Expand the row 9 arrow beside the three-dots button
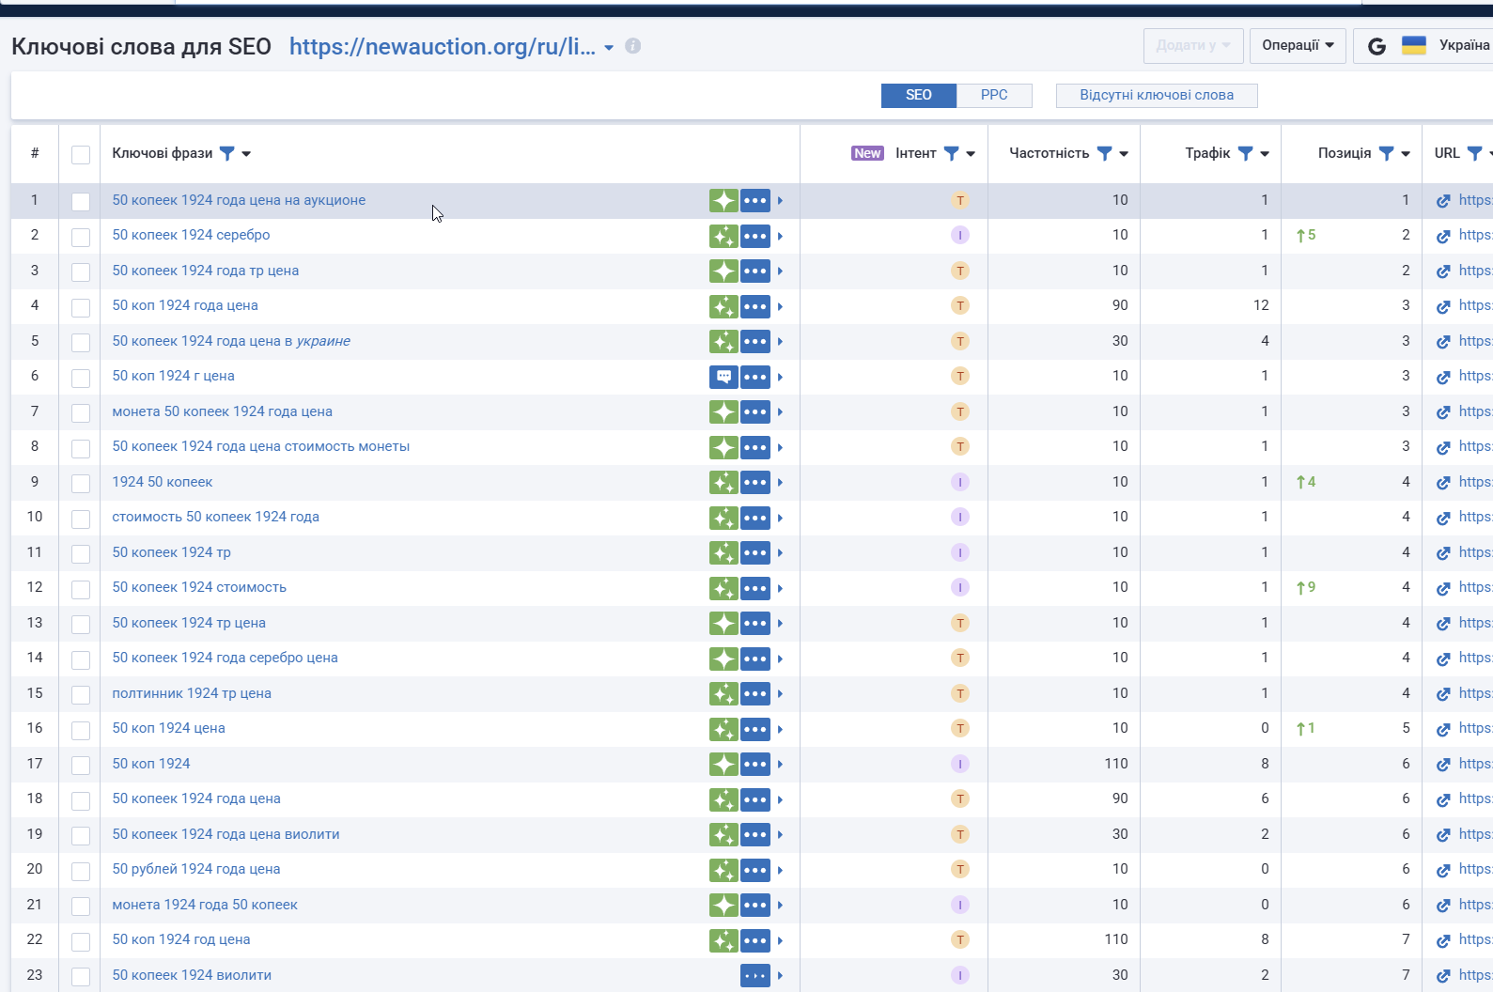 [781, 483]
